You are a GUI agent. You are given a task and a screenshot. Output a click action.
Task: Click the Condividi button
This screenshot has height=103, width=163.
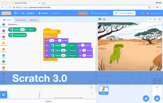point(83,13)
